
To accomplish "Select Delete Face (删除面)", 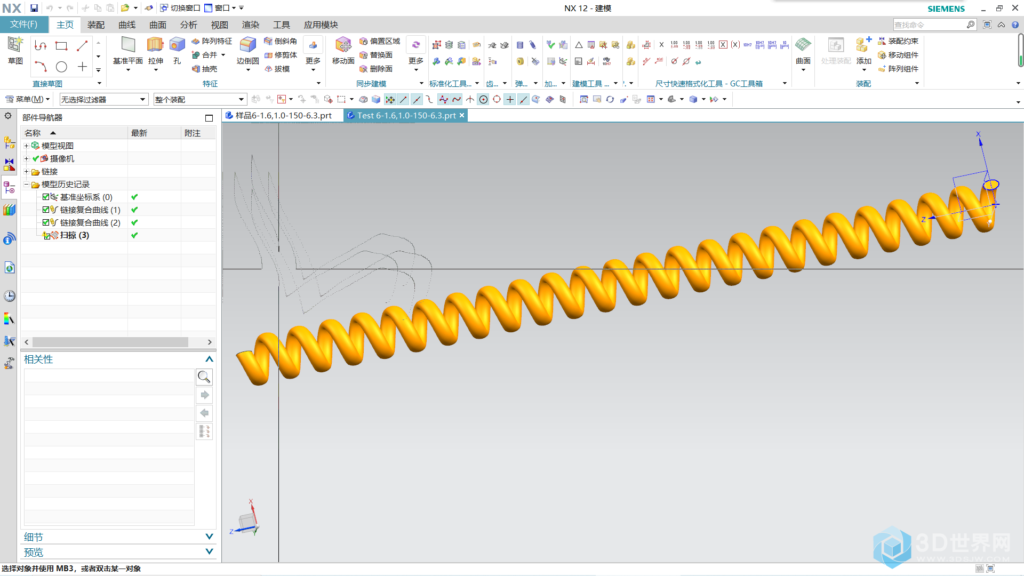I will point(376,69).
